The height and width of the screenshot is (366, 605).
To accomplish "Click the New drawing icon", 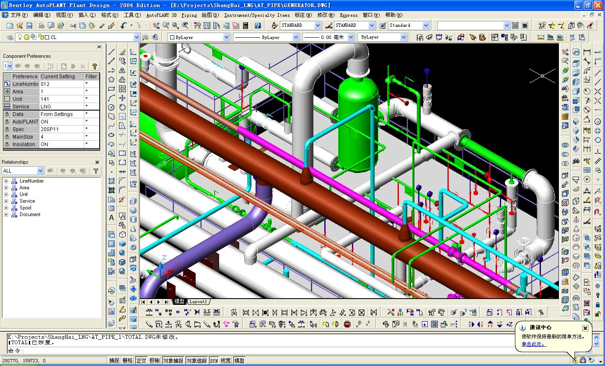I will point(10,26).
